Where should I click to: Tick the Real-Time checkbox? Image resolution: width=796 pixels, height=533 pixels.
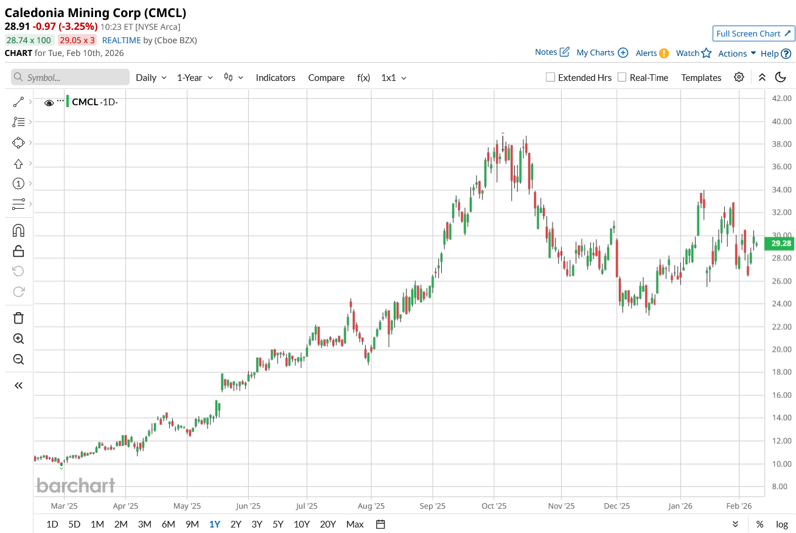click(622, 77)
